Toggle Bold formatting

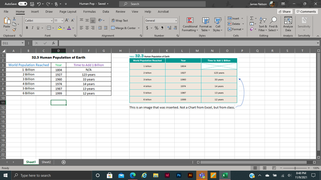(27, 28)
